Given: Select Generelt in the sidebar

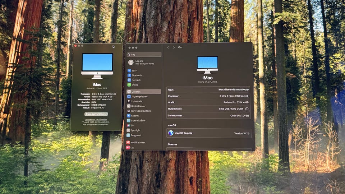Looking at the screenshot, I should pyautogui.click(x=144, y=92).
